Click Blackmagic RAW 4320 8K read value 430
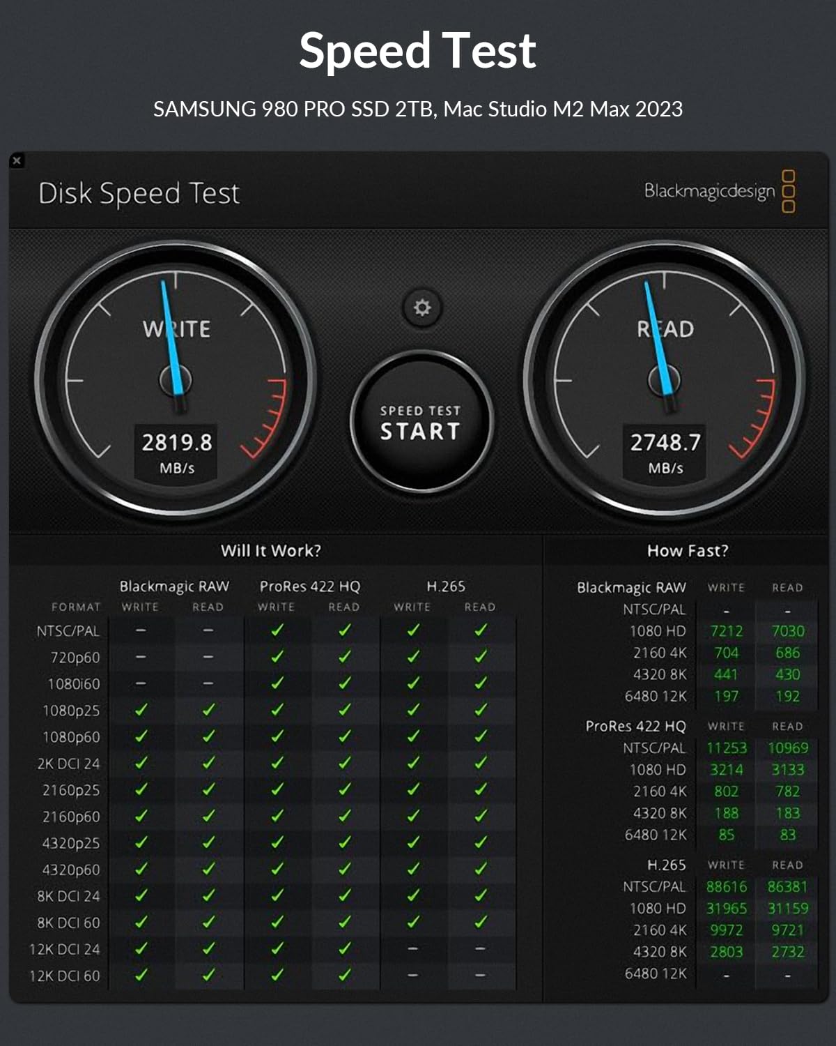 tap(788, 674)
